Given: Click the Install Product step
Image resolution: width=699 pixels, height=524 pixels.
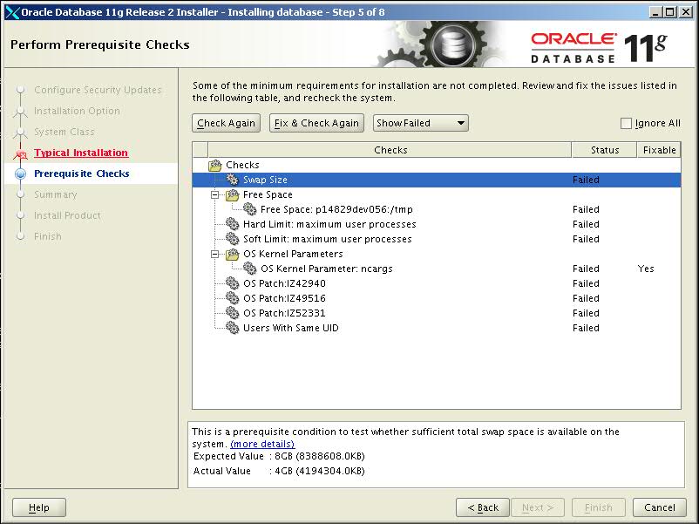Looking at the screenshot, I should pyautogui.click(x=67, y=215).
